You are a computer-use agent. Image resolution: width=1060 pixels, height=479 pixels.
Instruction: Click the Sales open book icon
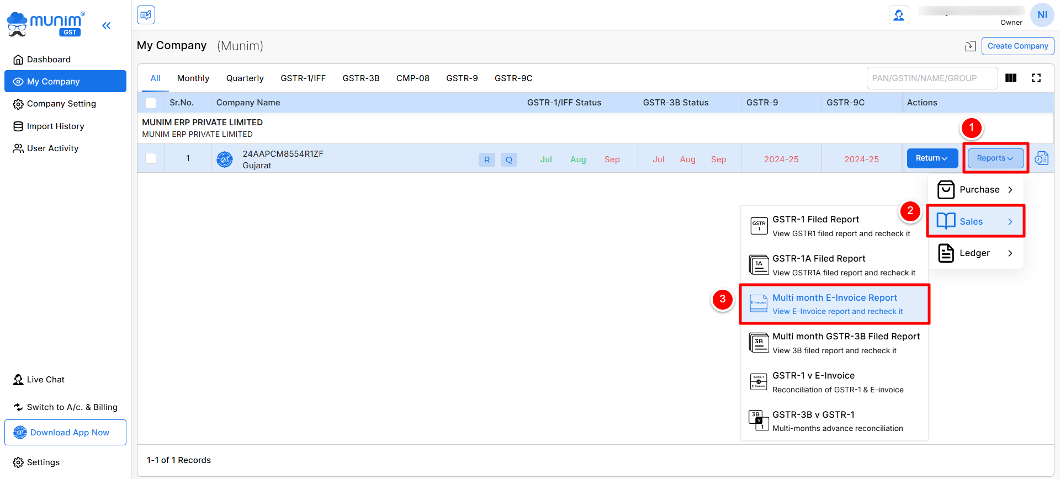pyautogui.click(x=946, y=221)
